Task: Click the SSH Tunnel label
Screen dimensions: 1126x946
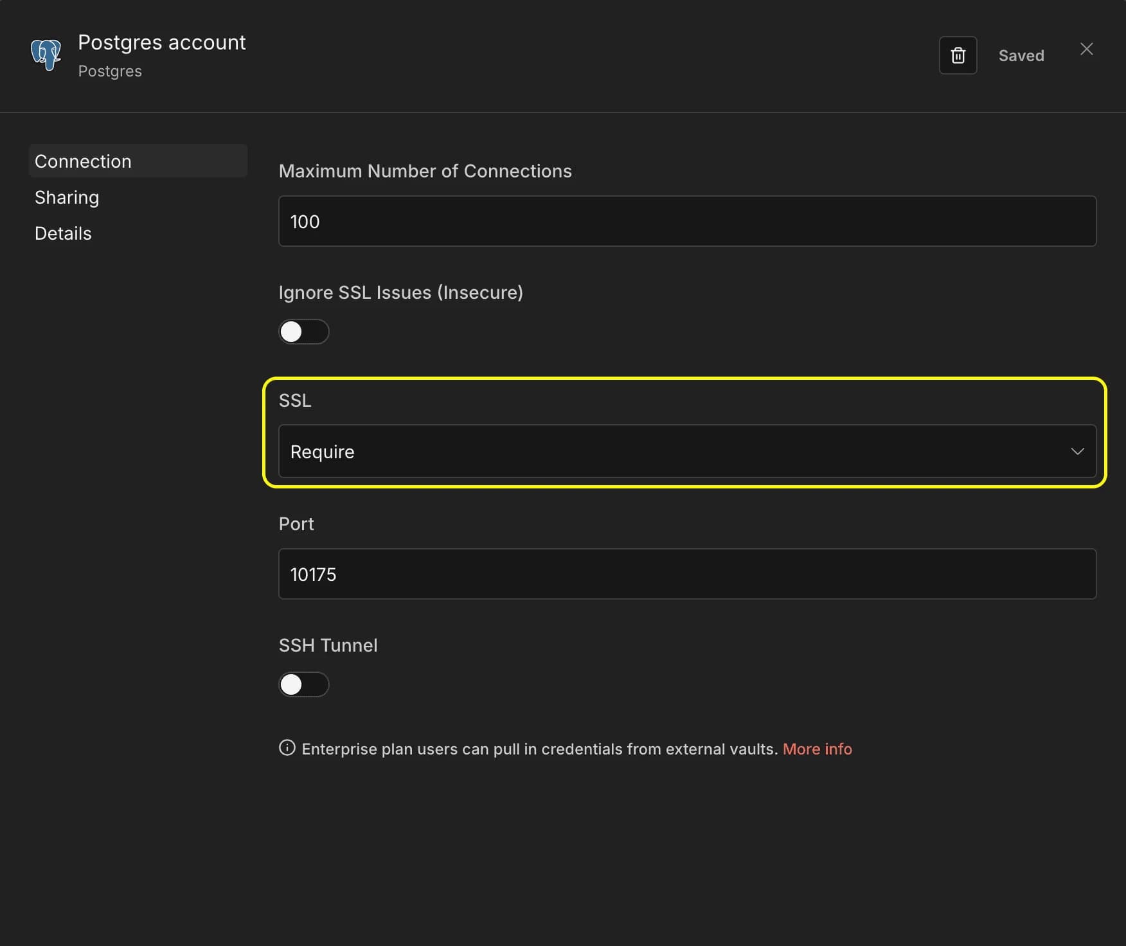Action: pos(328,645)
